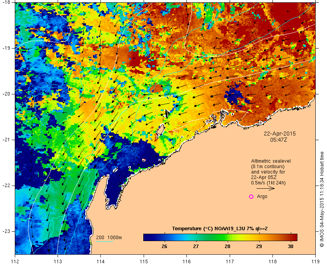The image size is (327, 264).
Task: Click the color bar value '29'
Action: [259, 246]
